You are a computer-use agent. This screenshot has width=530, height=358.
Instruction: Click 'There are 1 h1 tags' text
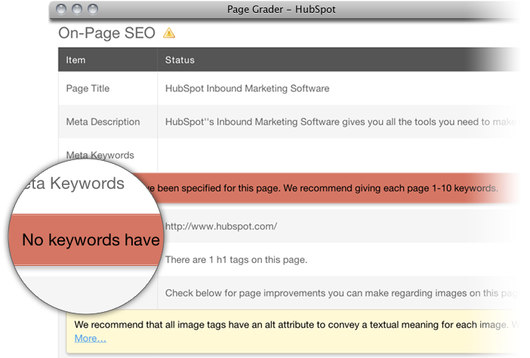click(x=236, y=260)
